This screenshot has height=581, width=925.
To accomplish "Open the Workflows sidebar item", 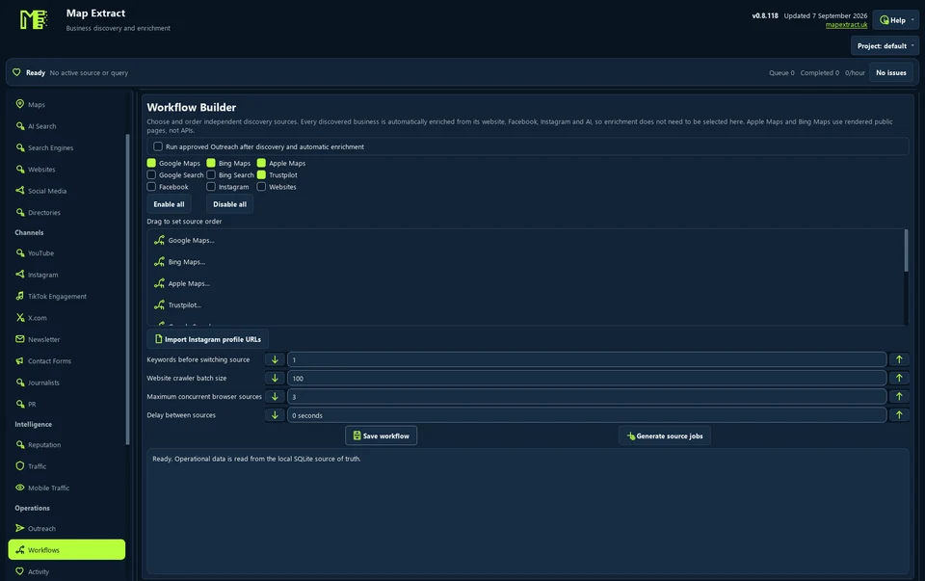I will pyautogui.click(x=66, y=550).
